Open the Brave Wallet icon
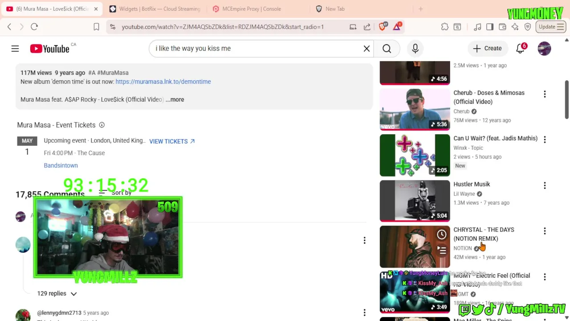The height and width of the screenshot is (321, 570). [502, 27]
